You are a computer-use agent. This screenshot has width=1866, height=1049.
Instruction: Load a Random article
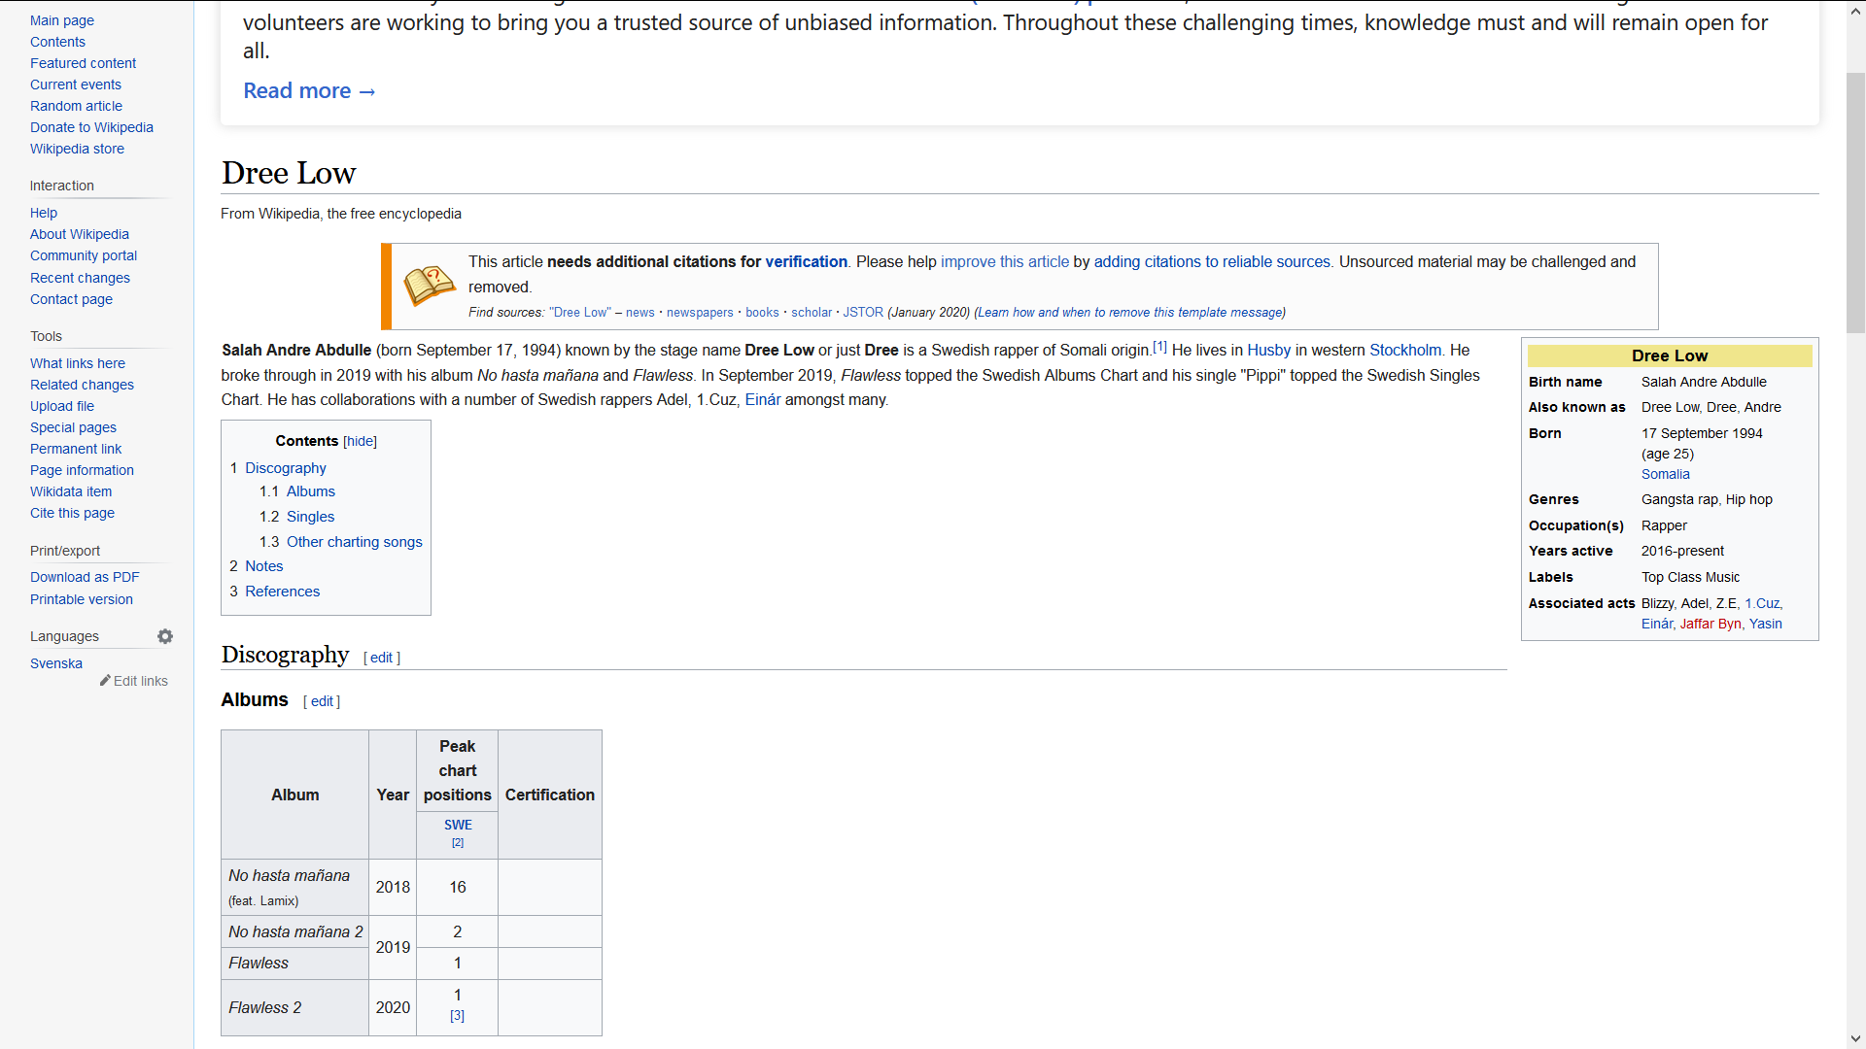76,106
